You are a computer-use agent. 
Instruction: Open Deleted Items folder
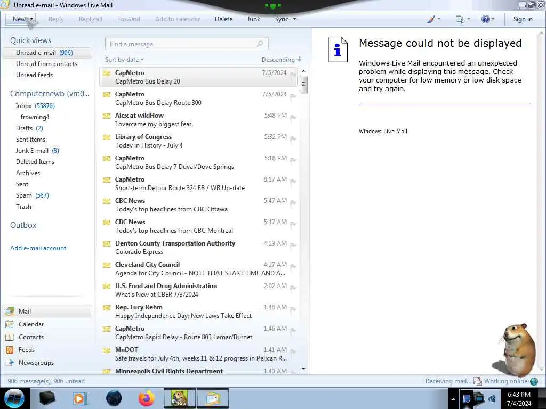coord(35,162)
